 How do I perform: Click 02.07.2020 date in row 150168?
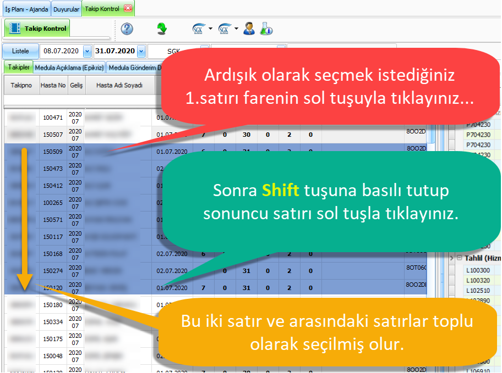coord(172,254)
